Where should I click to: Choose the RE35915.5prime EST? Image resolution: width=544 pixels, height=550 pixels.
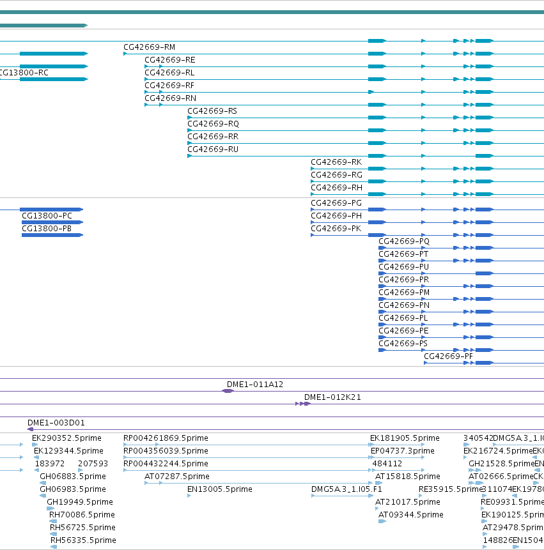pos(450,489)
